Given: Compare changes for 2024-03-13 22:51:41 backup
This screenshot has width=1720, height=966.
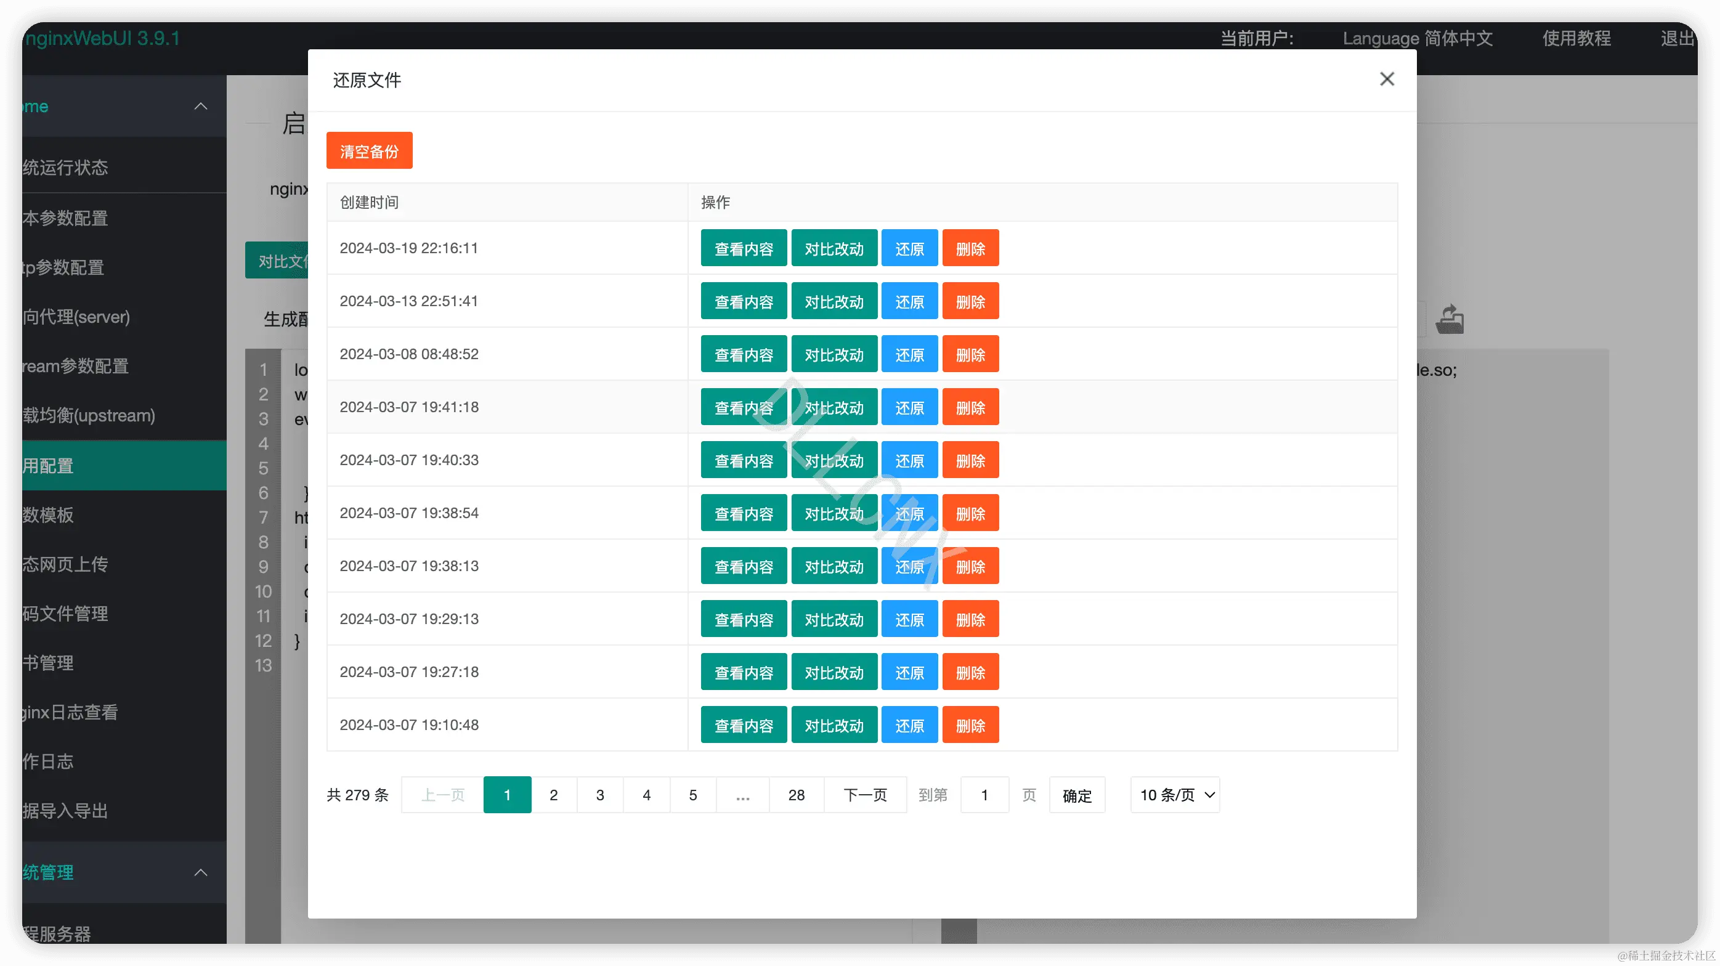Looking at the screenshot, I should 834,302.
